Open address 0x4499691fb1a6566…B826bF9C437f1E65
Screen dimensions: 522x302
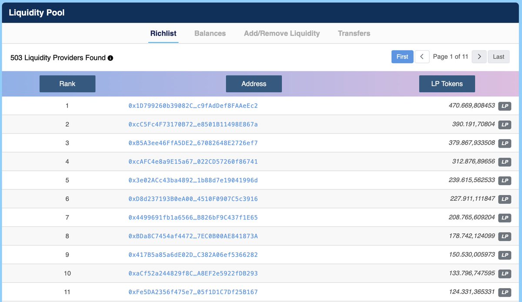pyautogui.click(x=193, y=218)
